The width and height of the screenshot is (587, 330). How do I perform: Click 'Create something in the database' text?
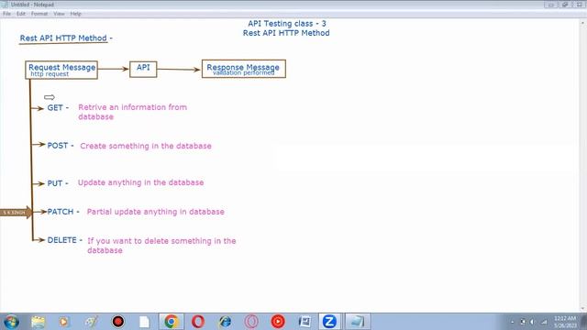[146, 146]
